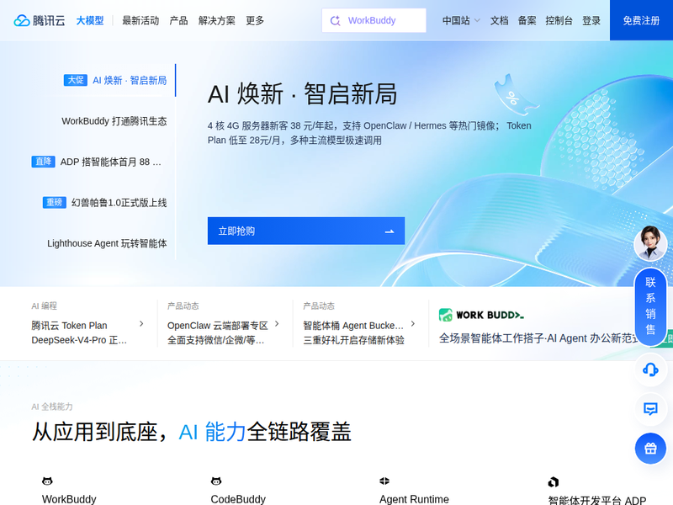
Task: Click the 智能体开发平台 ADP icon
Action: pyautogui.click(x=554, y=481)
